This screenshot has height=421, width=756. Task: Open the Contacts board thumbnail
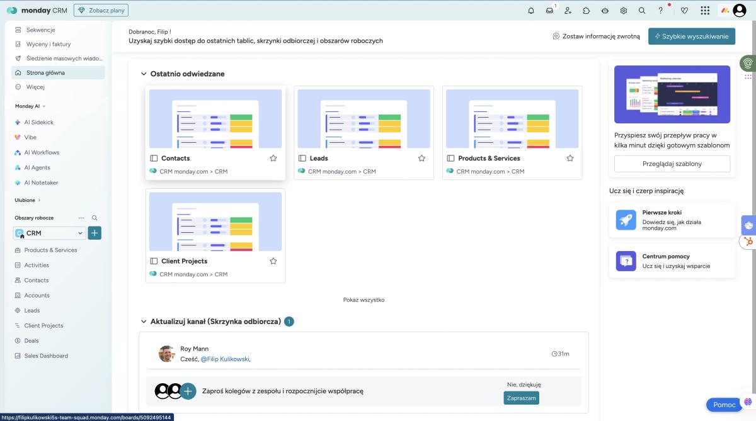[215, 118]
